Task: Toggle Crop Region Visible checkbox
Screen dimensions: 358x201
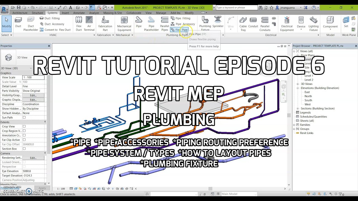Action: [24, 131]
